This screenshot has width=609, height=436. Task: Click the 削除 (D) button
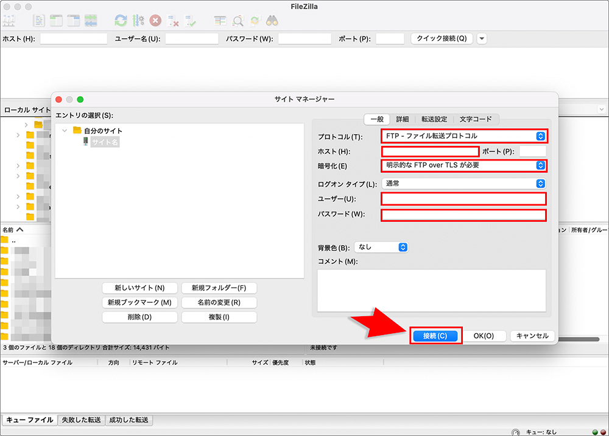coord(140,317)
